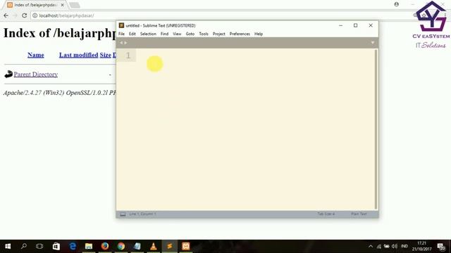Toggle the side bar status bar icon
This screenshot has width=451, height=253.
tap(123, 214)
